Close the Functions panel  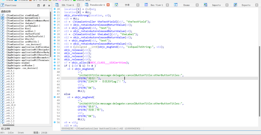[49, 5]
